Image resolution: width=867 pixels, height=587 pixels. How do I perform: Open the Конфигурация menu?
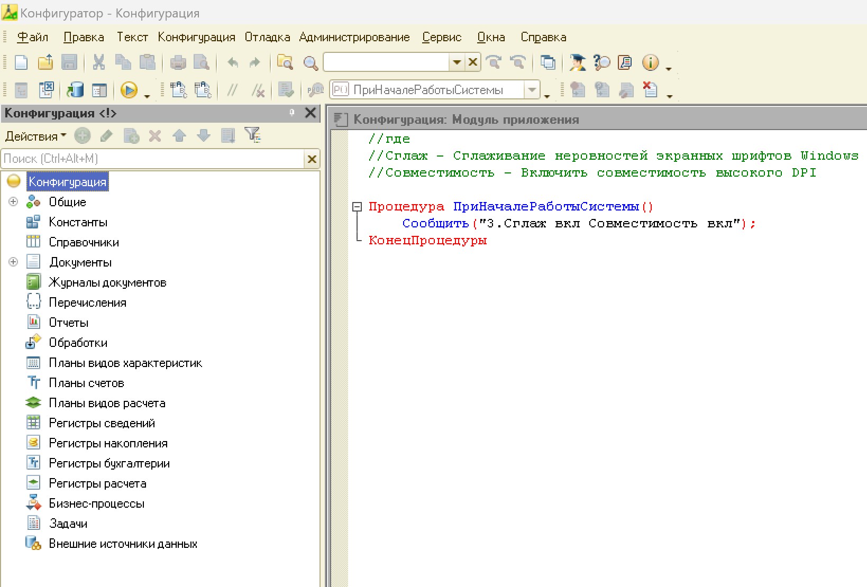pos(196,37)
